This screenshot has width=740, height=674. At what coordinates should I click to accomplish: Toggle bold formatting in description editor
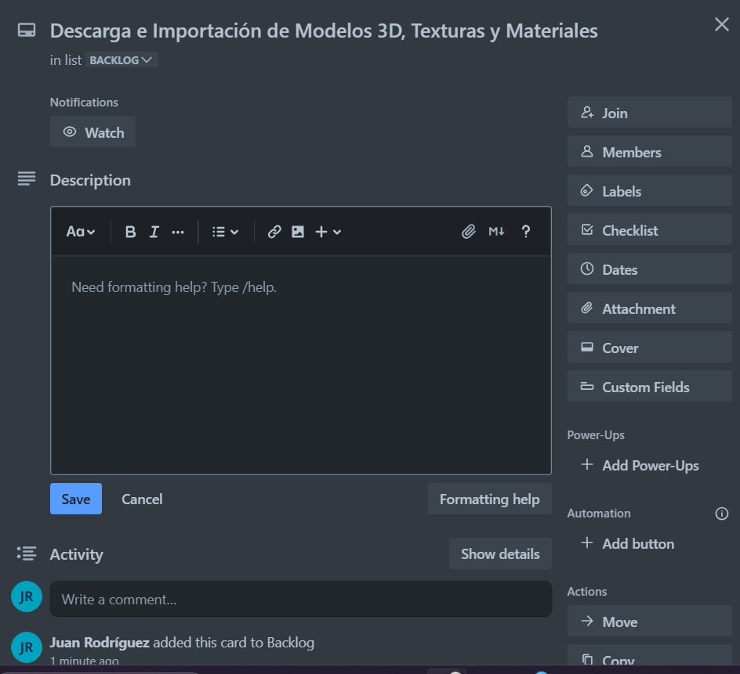pyautogui.click(x=130, y=232)
